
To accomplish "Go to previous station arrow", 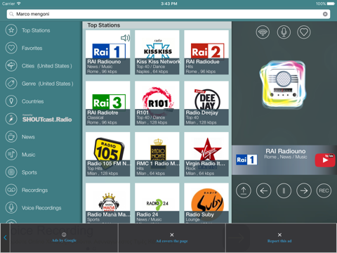I will [x=263, y=190].
